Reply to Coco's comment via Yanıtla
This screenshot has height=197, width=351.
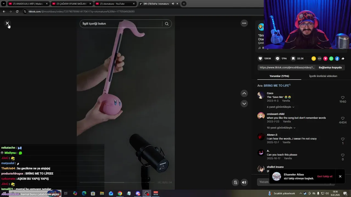[x=286, y=101]
